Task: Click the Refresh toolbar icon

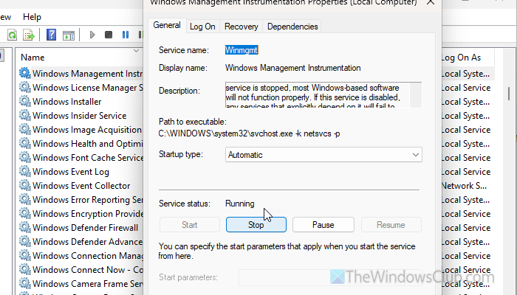Action: (x=13, y=35)
